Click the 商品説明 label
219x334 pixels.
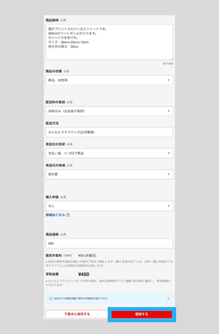point(52,20)
